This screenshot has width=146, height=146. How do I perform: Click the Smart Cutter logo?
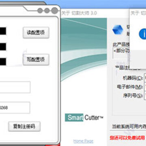(x=84, y=118)
